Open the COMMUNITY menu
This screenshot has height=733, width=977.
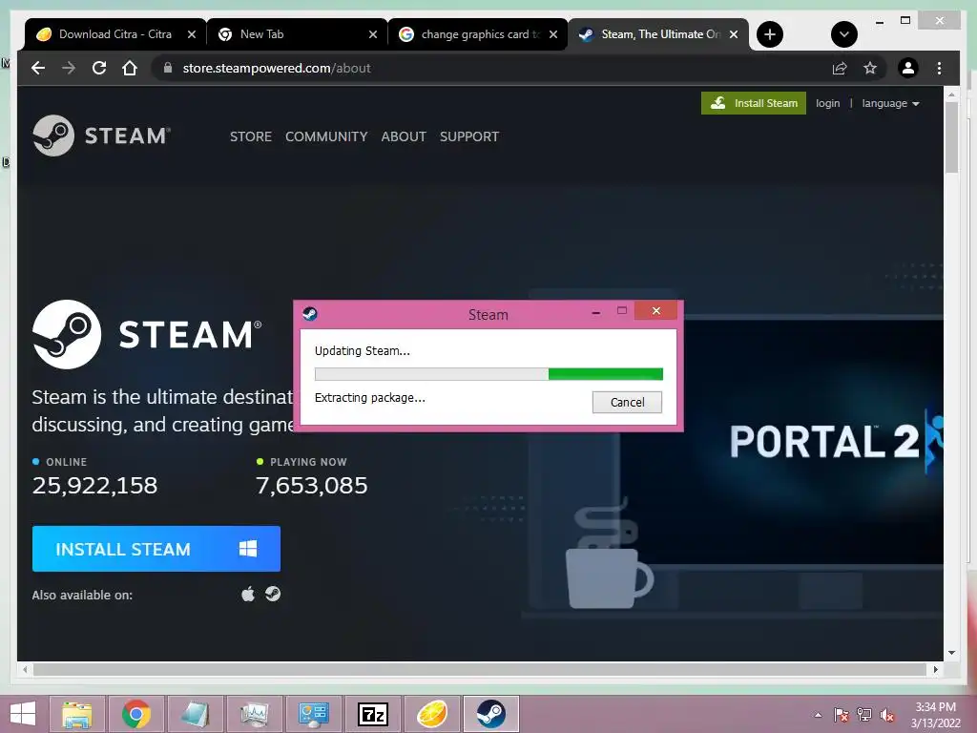tap(326, 136)
